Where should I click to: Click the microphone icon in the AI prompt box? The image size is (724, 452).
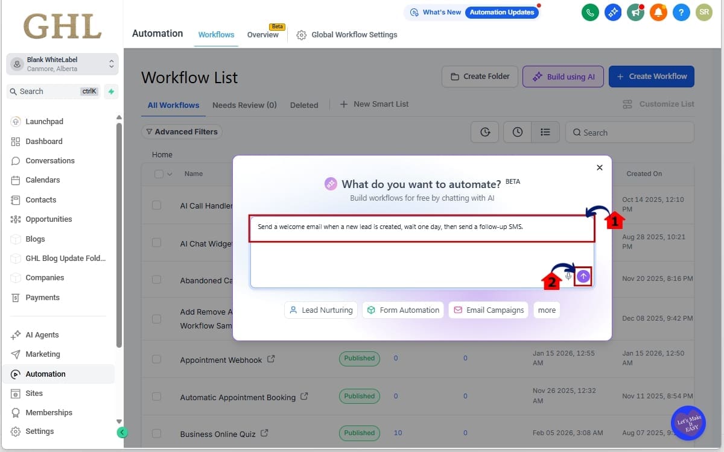click(x=568, y=276)
